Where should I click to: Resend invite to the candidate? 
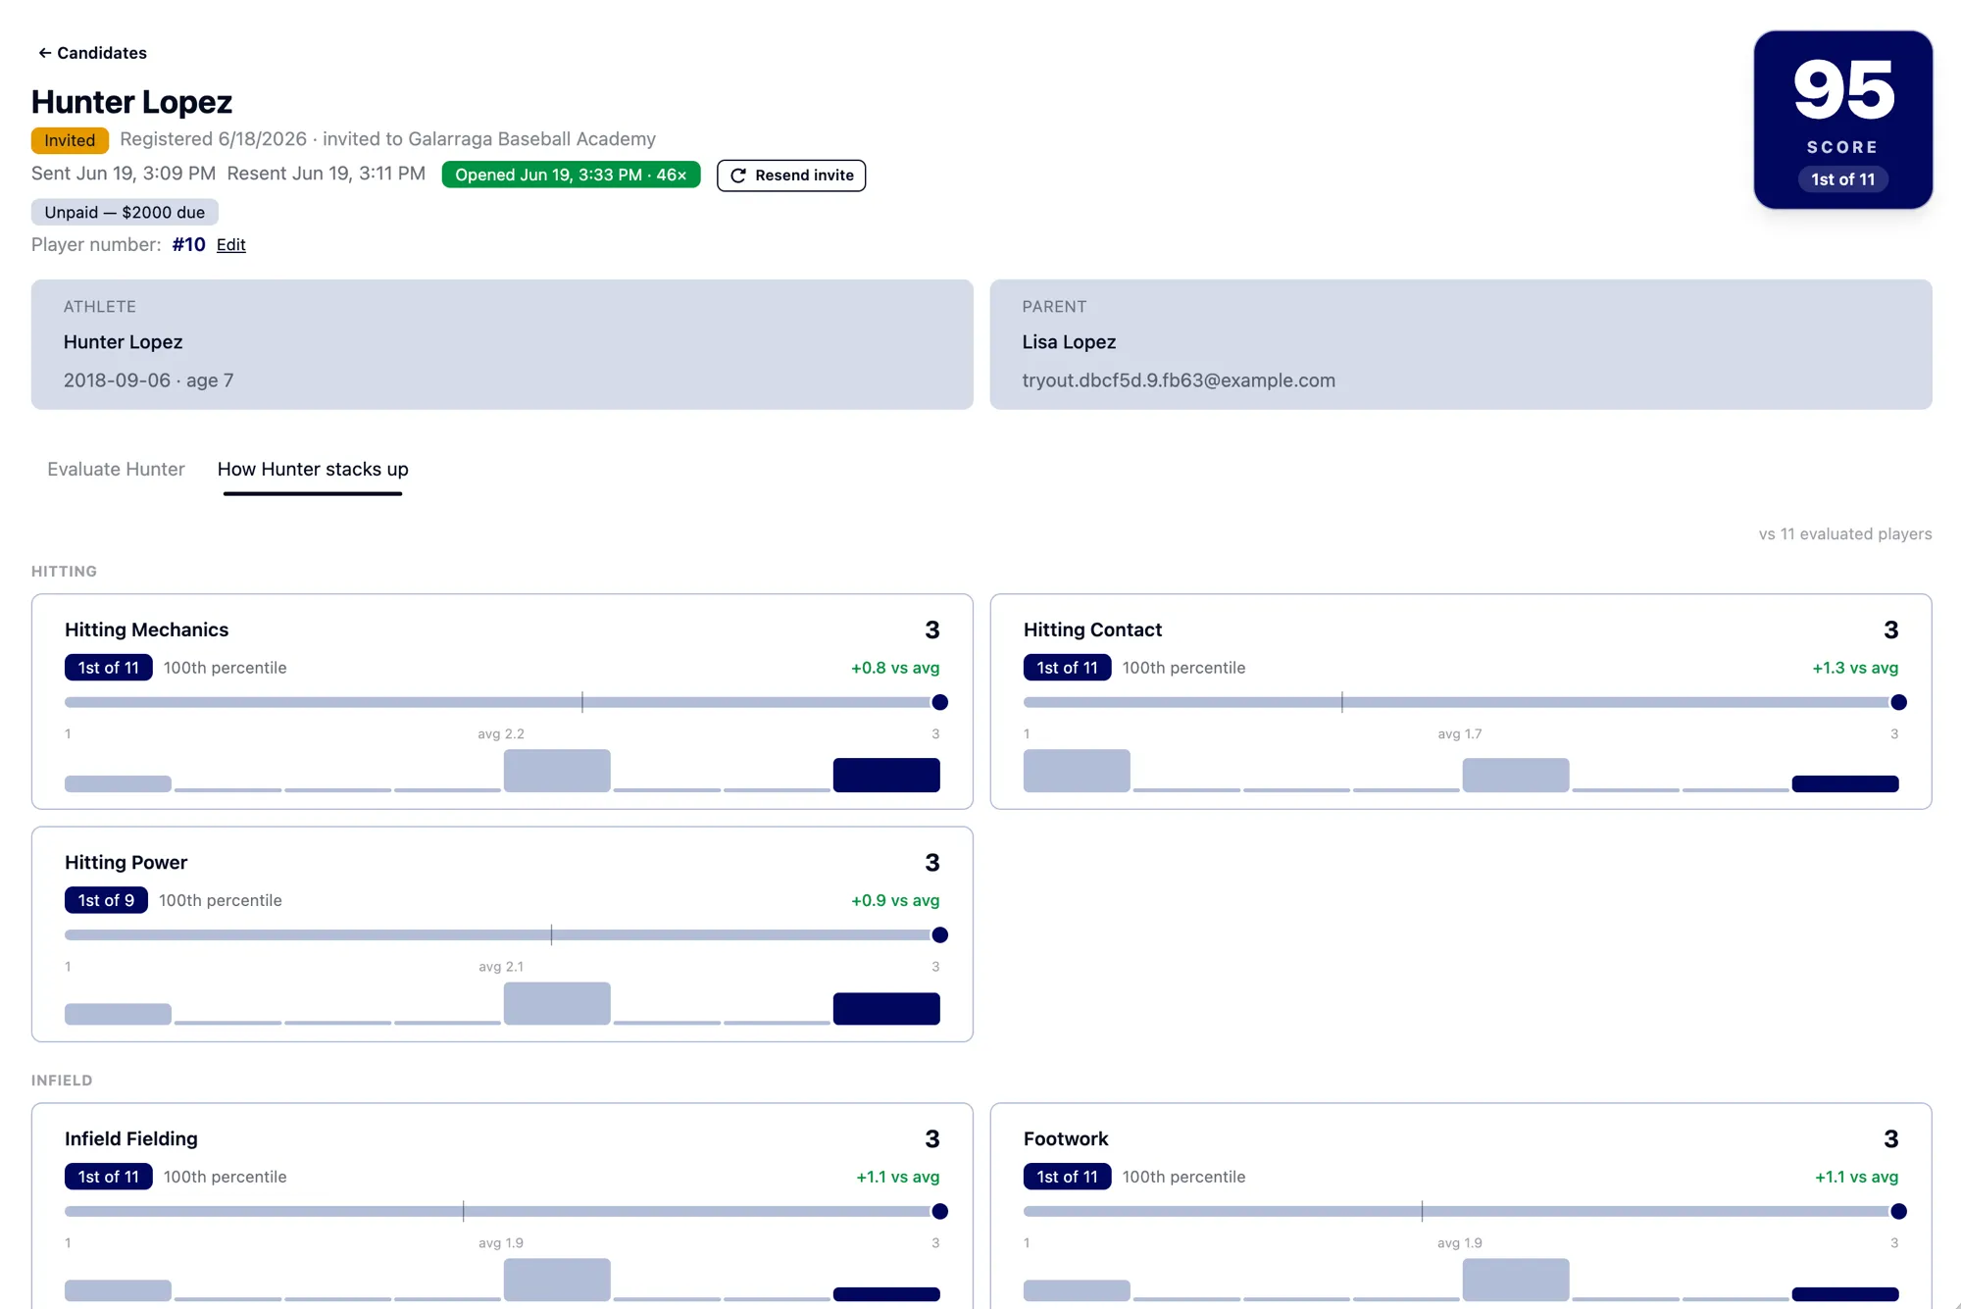coord(791,176)
